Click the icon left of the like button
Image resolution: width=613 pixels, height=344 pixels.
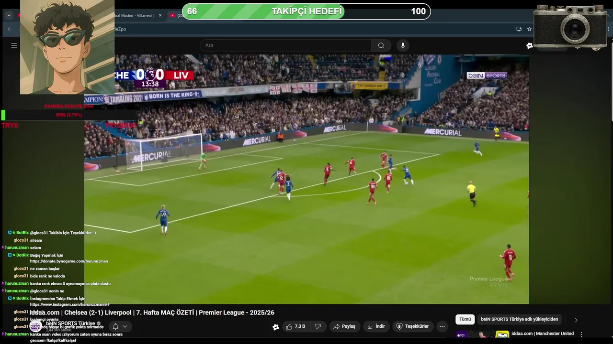pos(276,327)
